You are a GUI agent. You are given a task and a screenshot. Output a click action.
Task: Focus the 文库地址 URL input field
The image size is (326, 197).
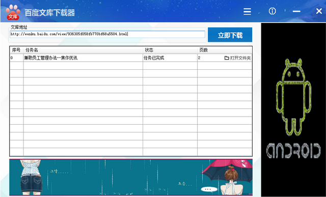107,34
